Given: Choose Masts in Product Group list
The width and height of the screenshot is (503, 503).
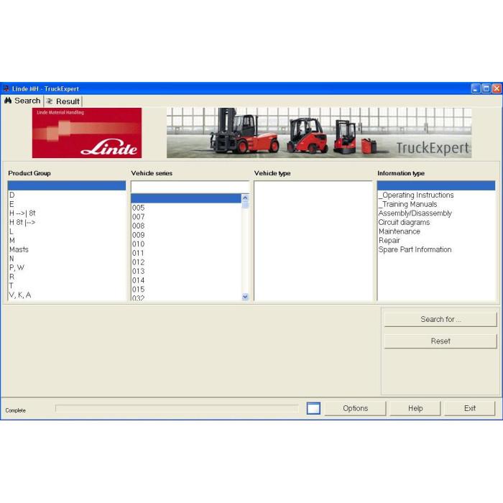Looking at the screenshot, I should click(x=66, y=249).
